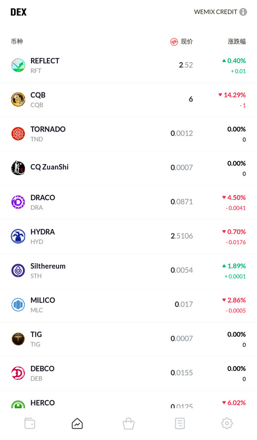Select the TIG token listing
The width and height of the screenshot is (257, 440).
point(129,339)
